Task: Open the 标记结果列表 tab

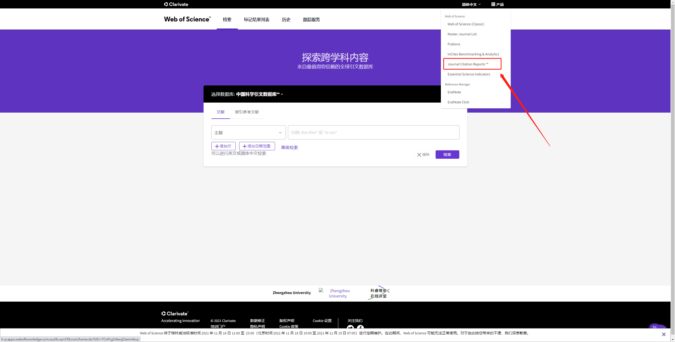Action: (257, 20)
